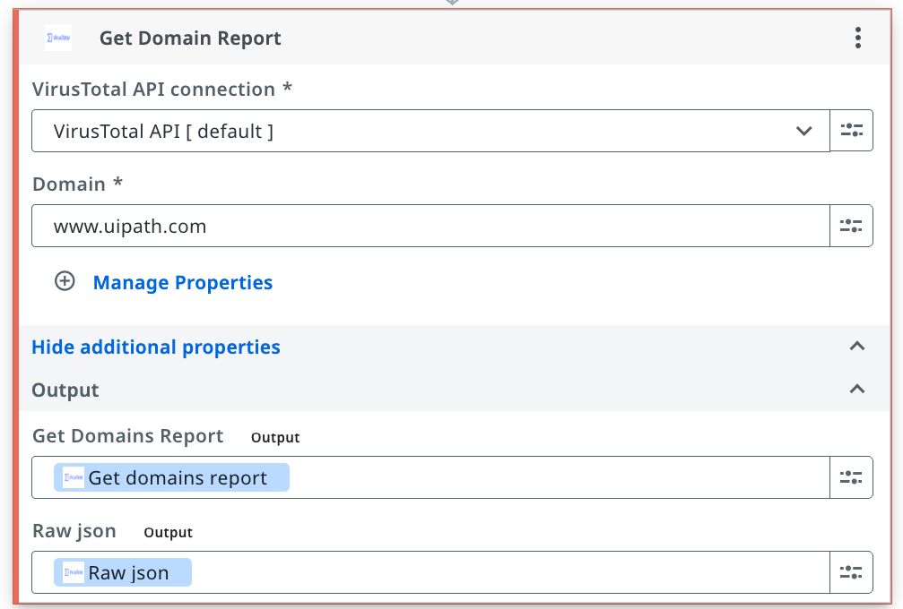
Task: Open options icon beside Raw json output
Action: [x=851, y=572]
